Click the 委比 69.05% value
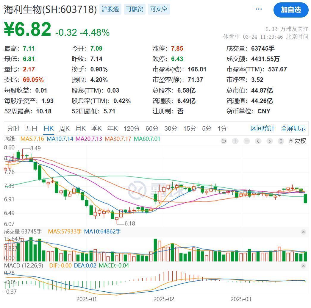Screen dimensions: 311x308 pyautogui.click(x=33, y=80)
